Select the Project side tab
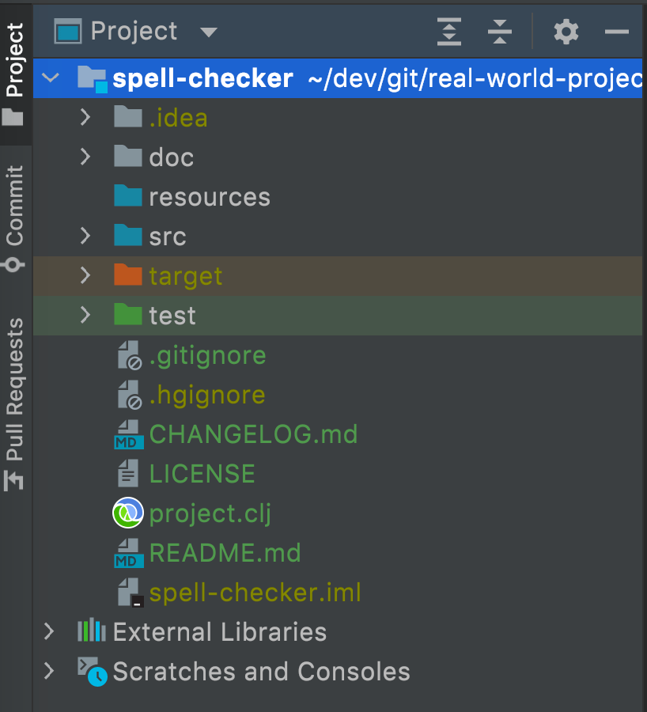 (x=14, y=71)
